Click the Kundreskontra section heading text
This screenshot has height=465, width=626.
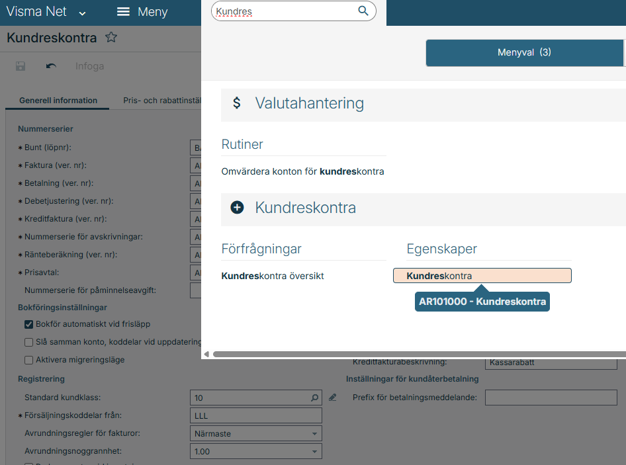306,208
